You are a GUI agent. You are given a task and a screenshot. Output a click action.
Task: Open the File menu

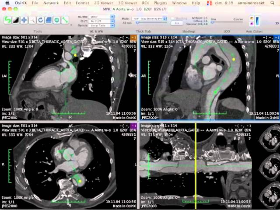click(35, 3)
